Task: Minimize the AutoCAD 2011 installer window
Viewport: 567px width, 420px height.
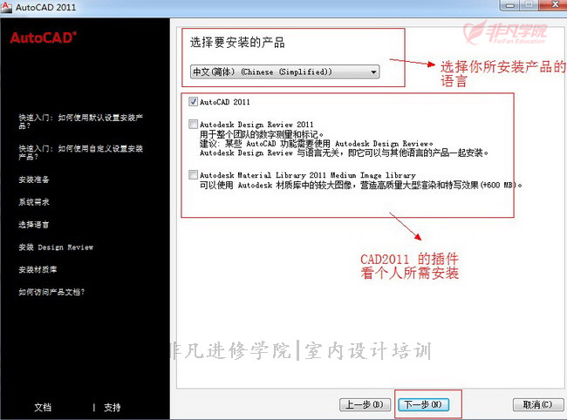Action: [x=510, y=5]
